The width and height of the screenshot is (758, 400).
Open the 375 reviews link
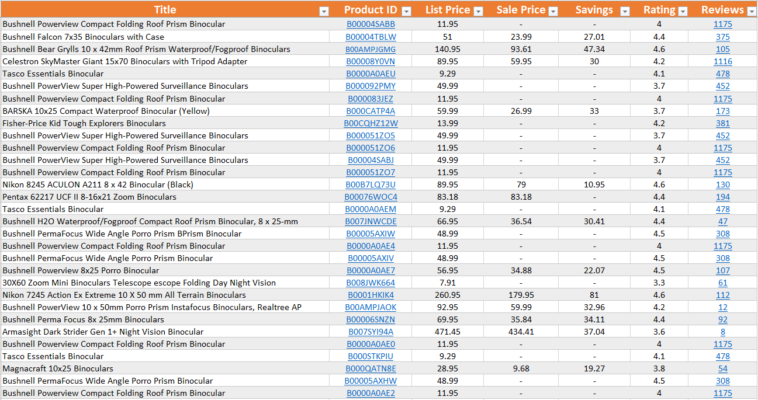click(723, 37)
